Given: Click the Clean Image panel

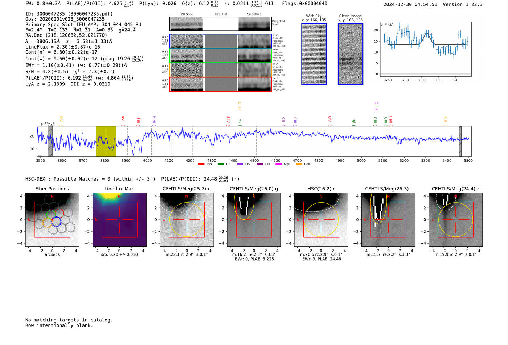Looking at the screenshot, I should click(x=351, y=54).
